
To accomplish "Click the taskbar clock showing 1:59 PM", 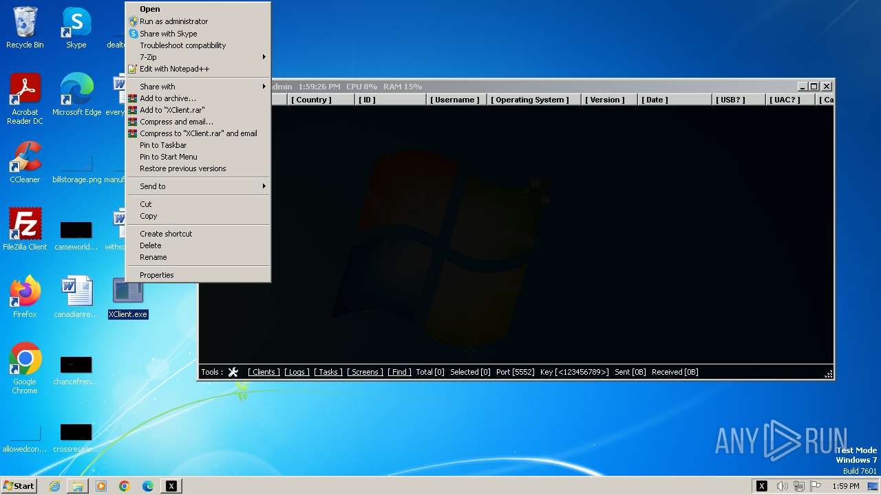I will 845,486.
